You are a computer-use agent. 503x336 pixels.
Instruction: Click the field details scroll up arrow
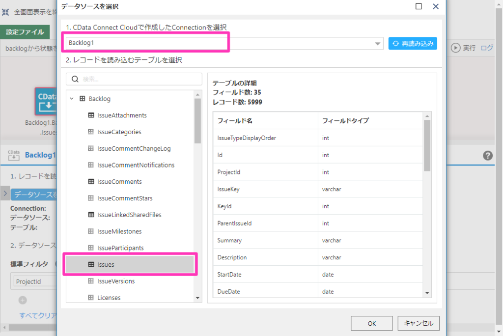(427, 116)
